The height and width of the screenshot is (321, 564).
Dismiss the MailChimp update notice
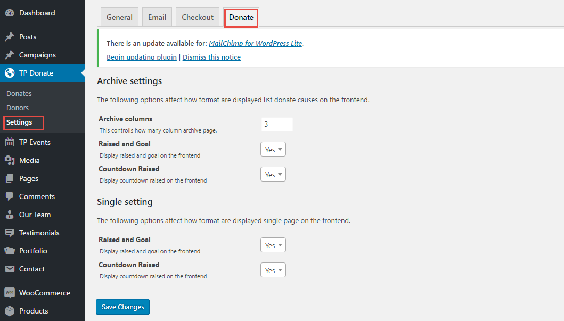coord(211,57)
